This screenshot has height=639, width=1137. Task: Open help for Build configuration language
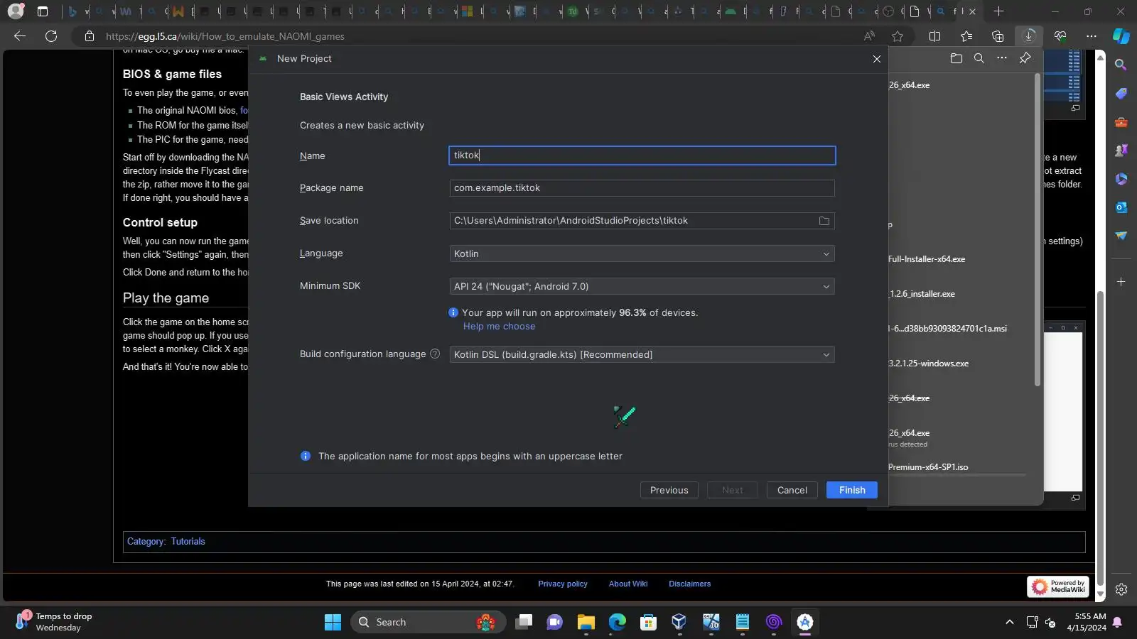435,354
